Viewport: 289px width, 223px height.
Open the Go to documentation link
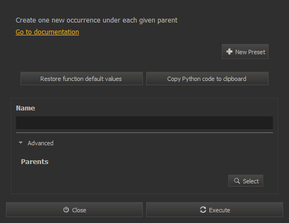pyautogui.click(x=47, y=32)
